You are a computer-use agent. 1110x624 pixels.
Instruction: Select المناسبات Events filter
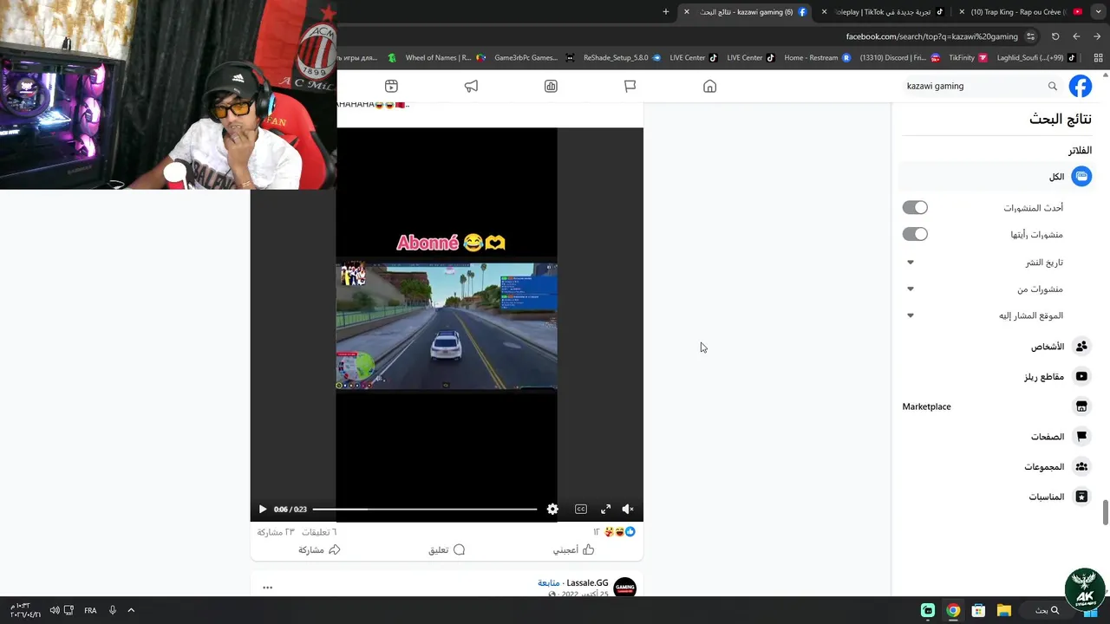pyautogui.click(x=996, y=497)
